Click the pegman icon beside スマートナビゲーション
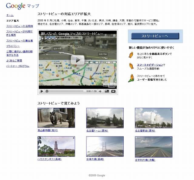 coord(131,66)
